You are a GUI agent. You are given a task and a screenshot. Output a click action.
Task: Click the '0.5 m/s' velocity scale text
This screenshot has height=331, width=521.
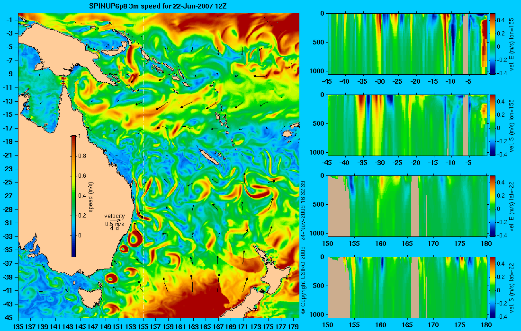coord(115,224)
